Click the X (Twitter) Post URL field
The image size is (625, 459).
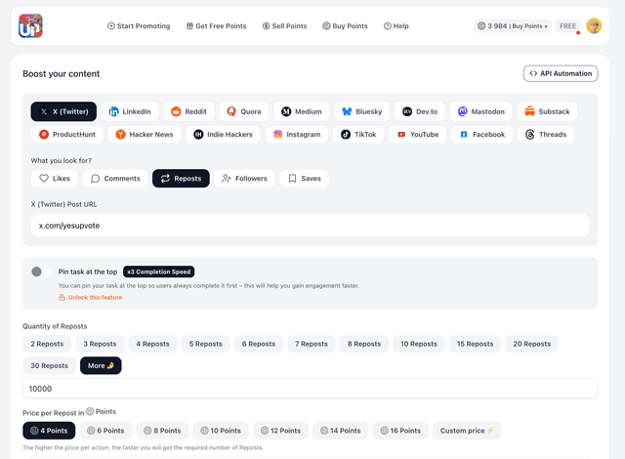click(x=310, y=226)
